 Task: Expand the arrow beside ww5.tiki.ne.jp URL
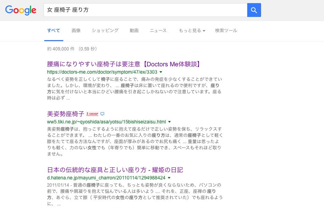tap(169, 122)
